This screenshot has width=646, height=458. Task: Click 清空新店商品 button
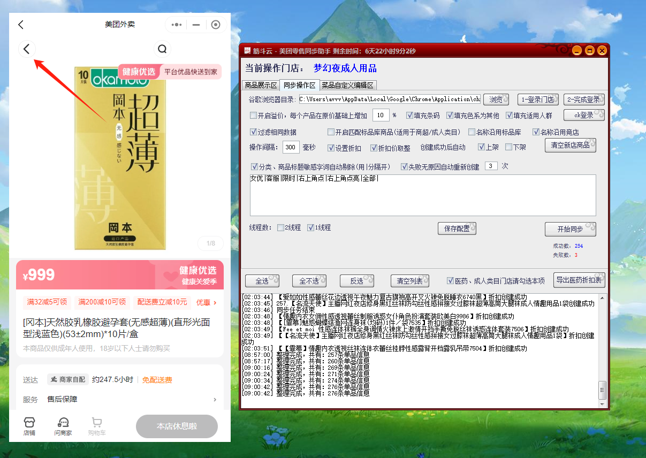571,146
